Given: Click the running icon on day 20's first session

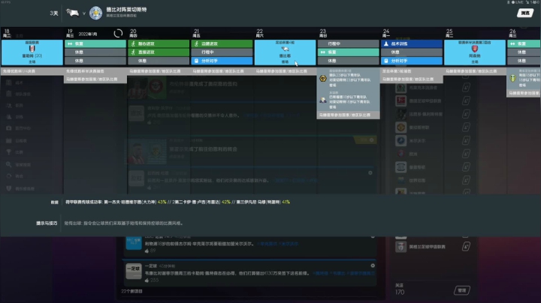Looking at the screenshot, I should (x=133, y=43).
